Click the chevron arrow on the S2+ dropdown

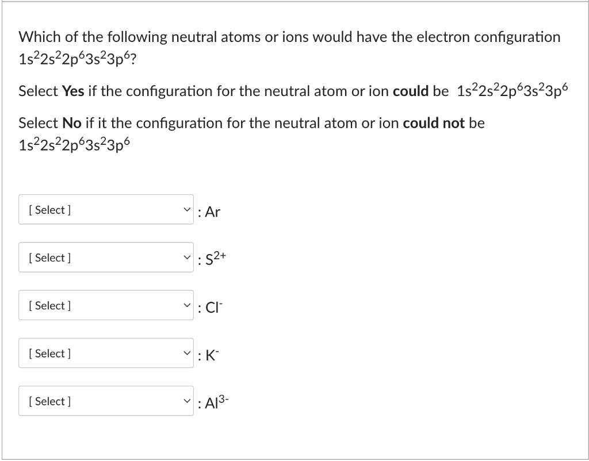click(x=186, y=257)
